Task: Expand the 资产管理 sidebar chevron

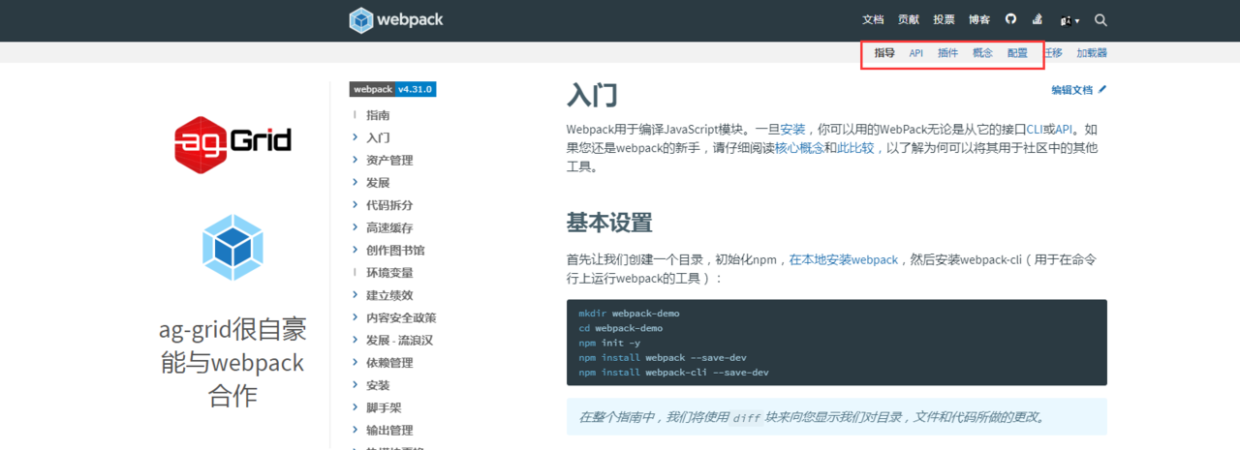Action: click(x=356, y=160)
